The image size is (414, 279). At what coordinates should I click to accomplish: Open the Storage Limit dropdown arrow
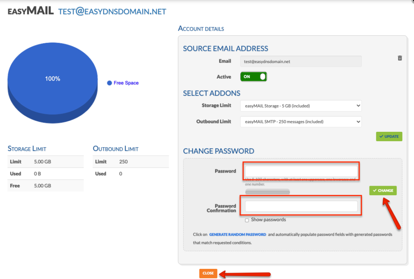(x=358, y=106)
